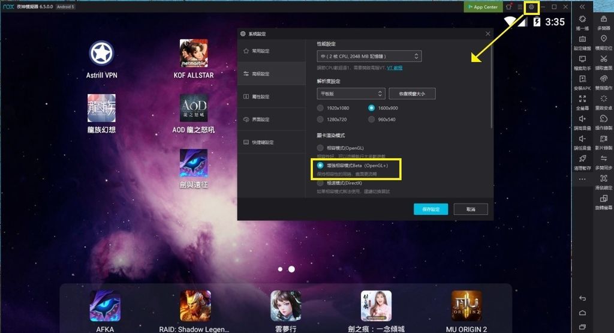
Task: Click 恢復視窗大小 restore window size button
Action: pyautogui.click(x=412, y=94)
